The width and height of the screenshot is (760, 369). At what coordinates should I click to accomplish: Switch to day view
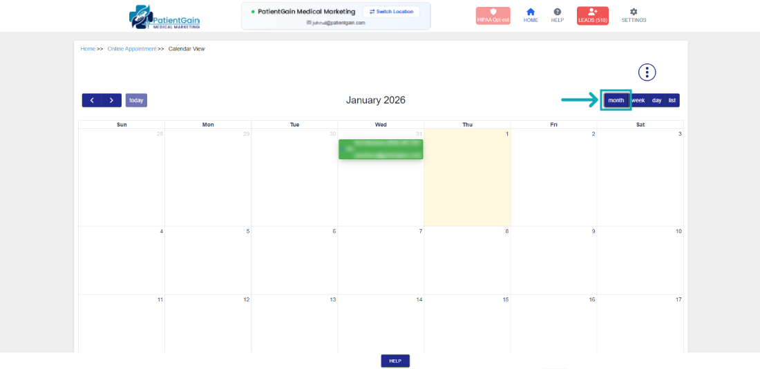pyautogui.click(x=656, y=100)
